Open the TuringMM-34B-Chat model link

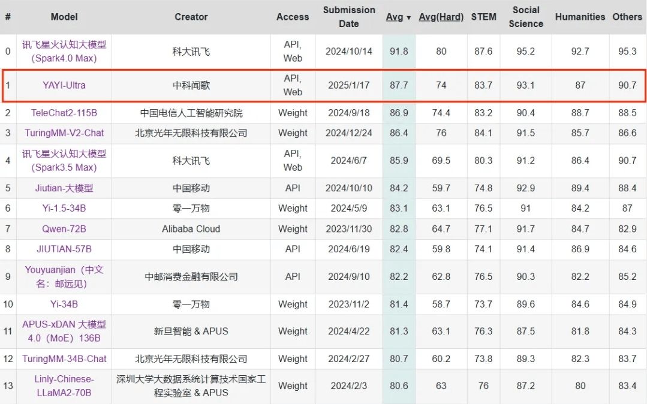(x=64, y=359)
